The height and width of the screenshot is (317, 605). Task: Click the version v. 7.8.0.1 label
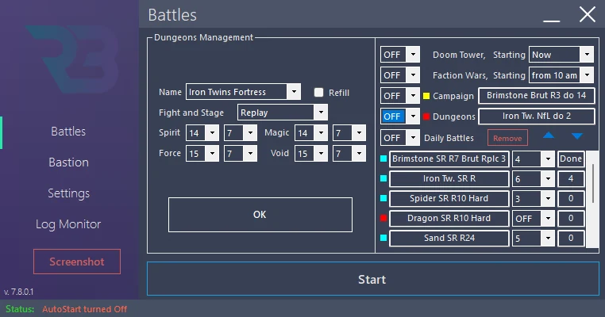coord(18,292)
